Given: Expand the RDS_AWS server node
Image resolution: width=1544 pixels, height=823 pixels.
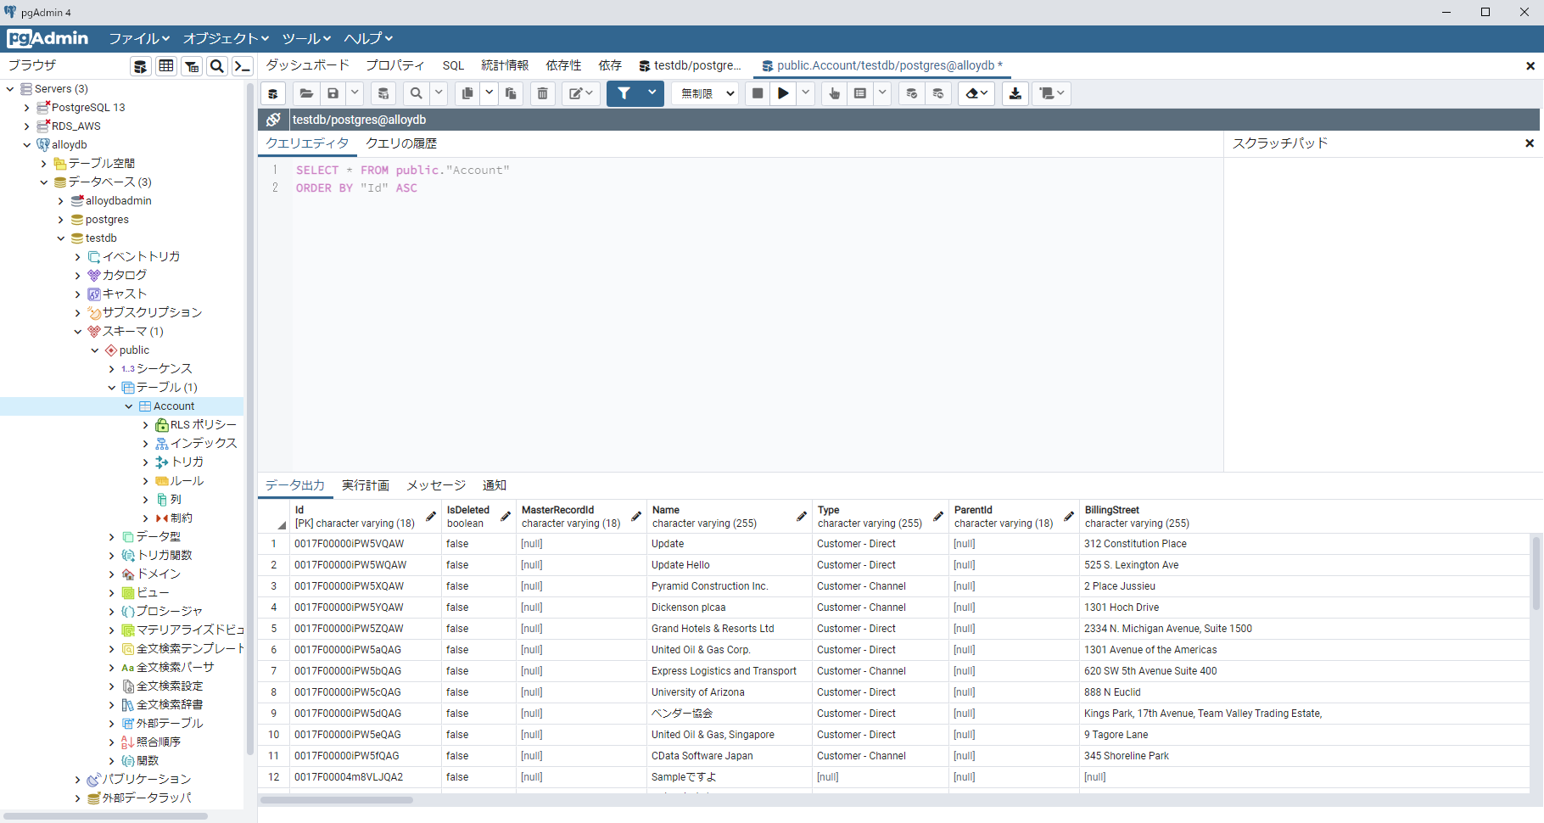Looking at the screenshot, I should pos(27,126).
